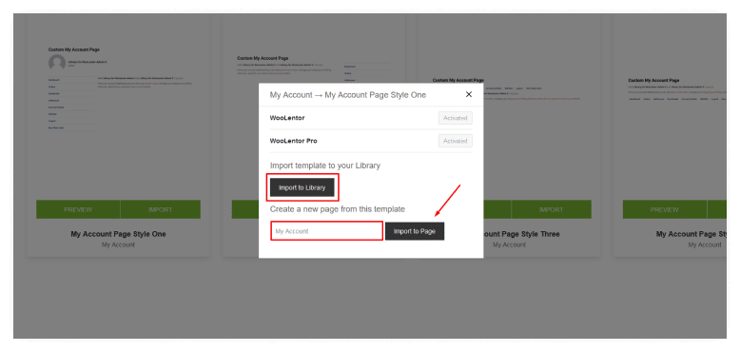Viewport: 740px width, 352px height.
Task: Click My Account label under Style One
Action: [119, 244]
